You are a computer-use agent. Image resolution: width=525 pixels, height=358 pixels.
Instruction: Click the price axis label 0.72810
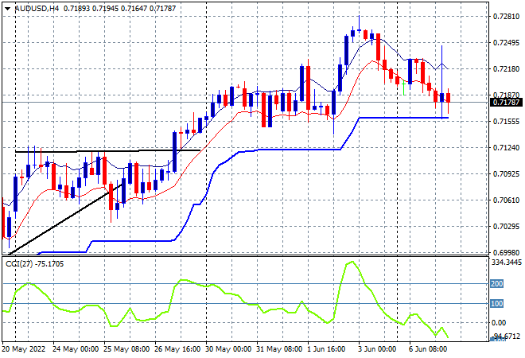click(x=506, y=17)
